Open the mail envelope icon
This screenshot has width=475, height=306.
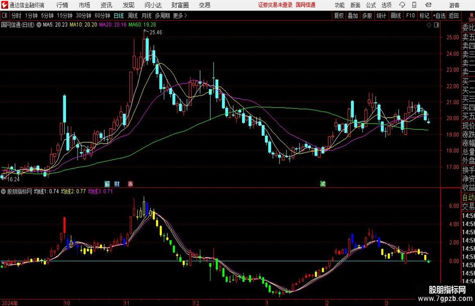[x=428, y=5]
